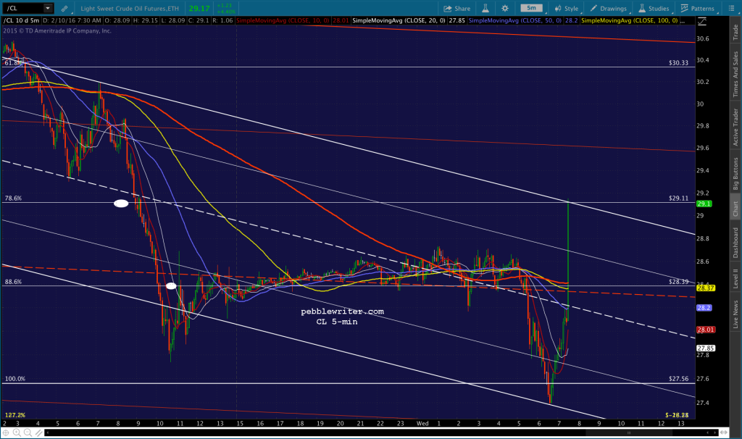
Task: Click the 29.17 last price quote
Action: pos(199,9)
